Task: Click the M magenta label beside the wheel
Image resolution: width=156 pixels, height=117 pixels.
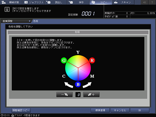Action: coord(92,76)
